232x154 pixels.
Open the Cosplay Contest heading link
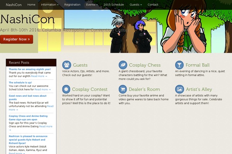[90, 89]
